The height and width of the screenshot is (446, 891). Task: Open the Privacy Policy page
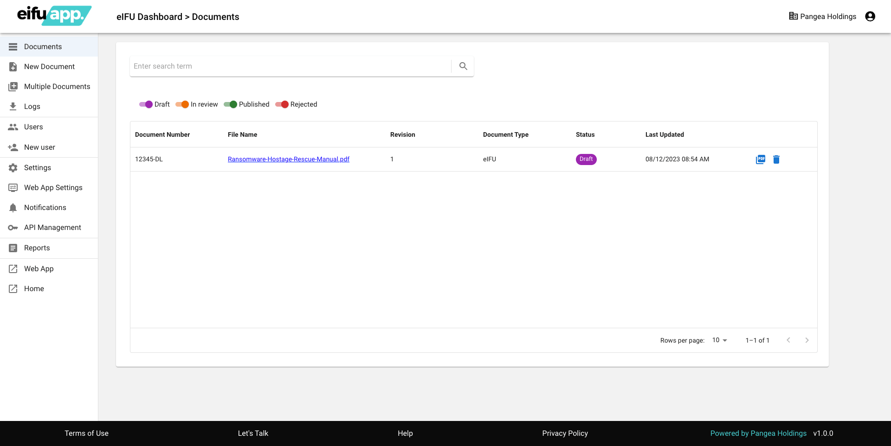565,433
